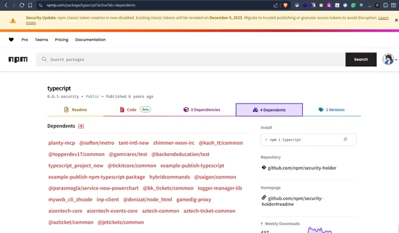Viewport: 399px width, 233px height.
Task: Open the @backendeducation/test package link
Action: pos(180,155)
